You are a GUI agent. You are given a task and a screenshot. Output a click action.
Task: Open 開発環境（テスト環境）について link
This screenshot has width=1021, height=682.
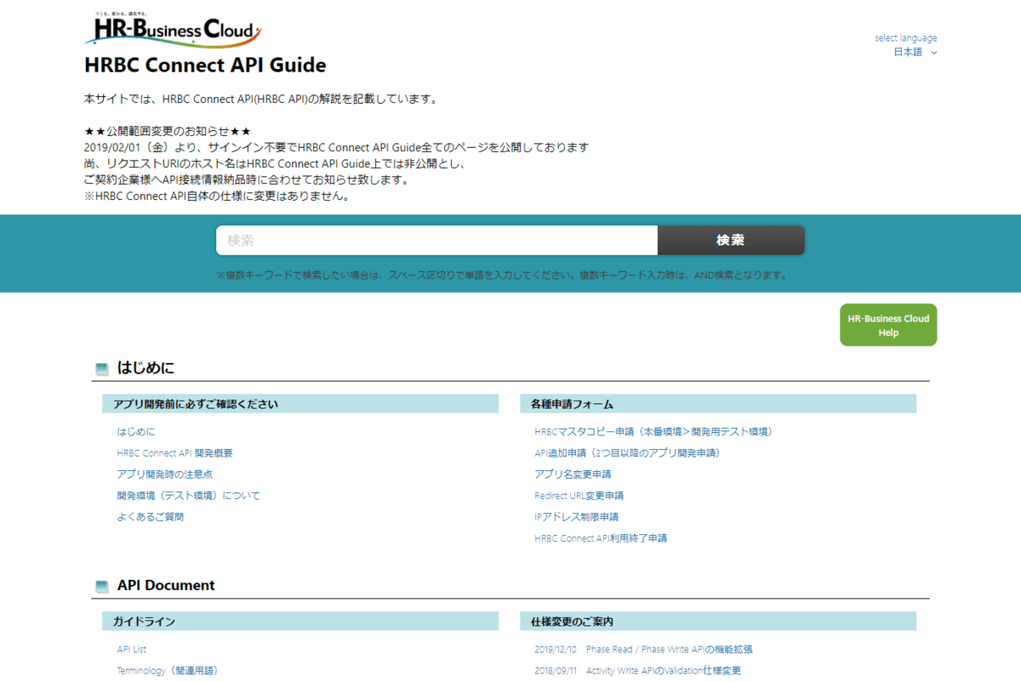pyautogui.click(x=189, y=496)
